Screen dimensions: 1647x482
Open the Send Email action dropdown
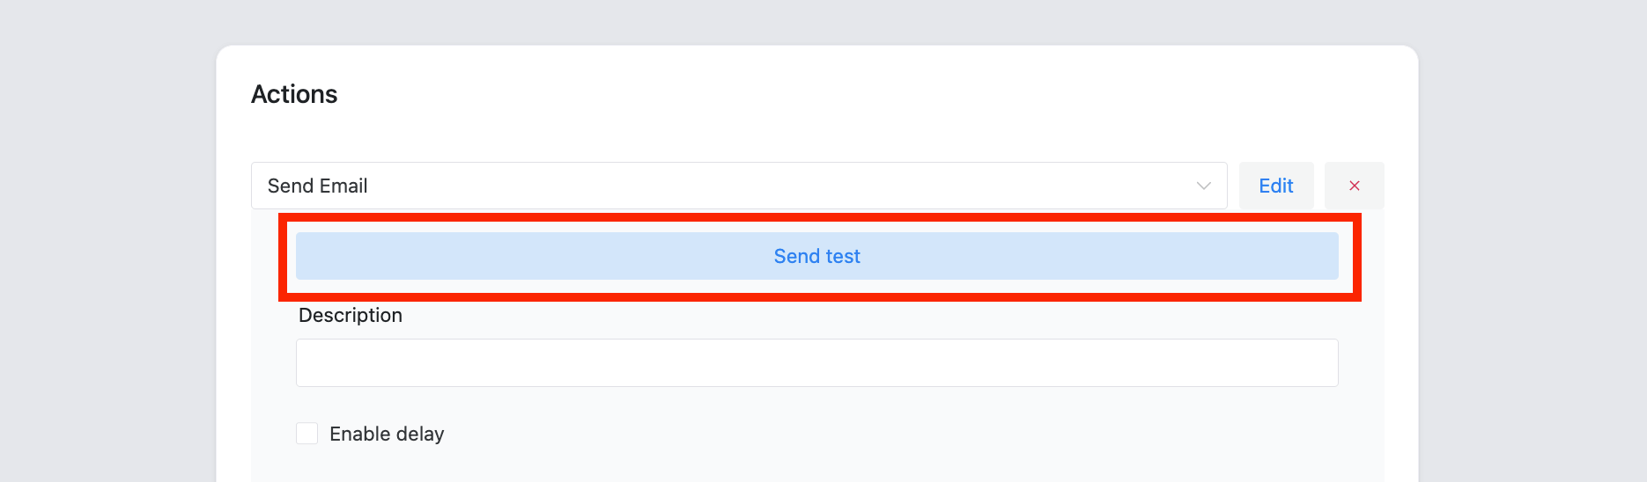tap(738, 186)
